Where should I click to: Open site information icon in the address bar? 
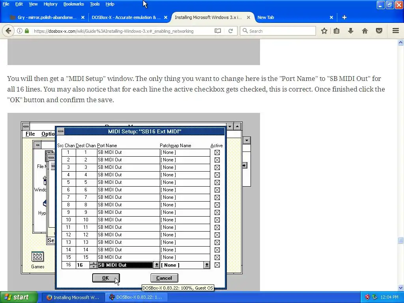click(20, 31)
